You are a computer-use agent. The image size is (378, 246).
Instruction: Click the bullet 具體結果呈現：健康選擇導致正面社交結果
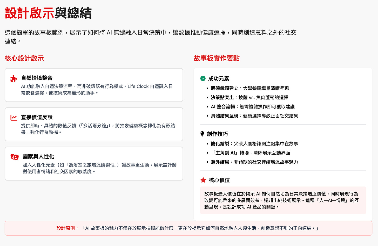coord(254,116)
